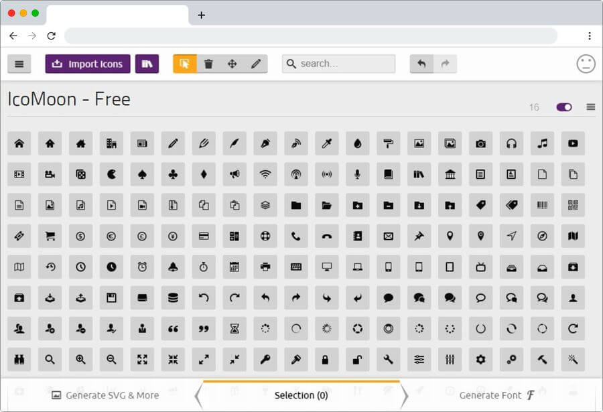Select the bell icon
603x412 pixels.
pos(173,267)
